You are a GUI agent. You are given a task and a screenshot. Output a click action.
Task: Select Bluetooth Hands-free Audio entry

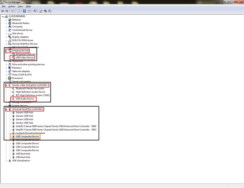(x=30, y=88)
